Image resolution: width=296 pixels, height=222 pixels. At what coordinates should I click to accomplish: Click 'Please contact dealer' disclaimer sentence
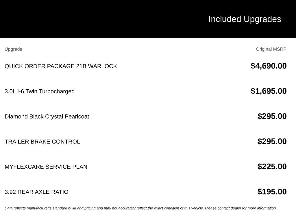point(241,208)
